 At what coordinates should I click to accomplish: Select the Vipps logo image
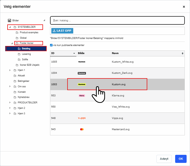click(82, 118)
